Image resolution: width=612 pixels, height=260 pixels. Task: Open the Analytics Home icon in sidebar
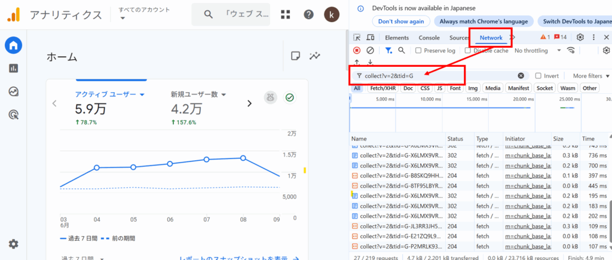14,45
